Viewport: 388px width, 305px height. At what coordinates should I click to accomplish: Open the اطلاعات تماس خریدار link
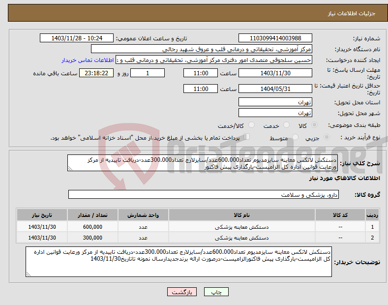pyautogui.click(x=88, y=60)
